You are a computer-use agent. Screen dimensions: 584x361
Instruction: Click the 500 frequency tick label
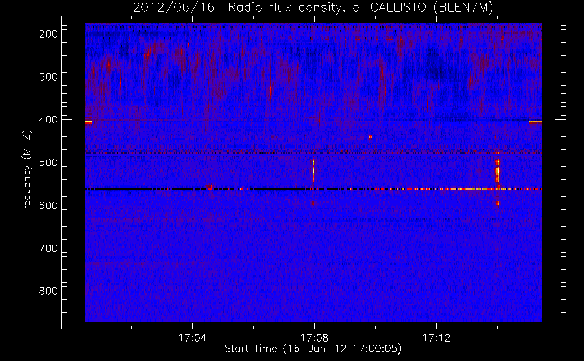[48, 162]
